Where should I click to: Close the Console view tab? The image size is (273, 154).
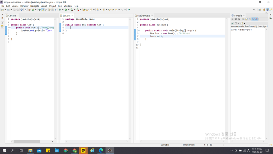tap(244, 16)
